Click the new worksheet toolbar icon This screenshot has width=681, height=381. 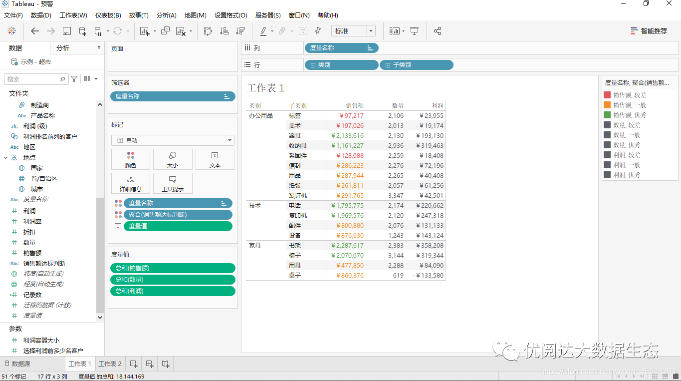(x=145, y=31)
